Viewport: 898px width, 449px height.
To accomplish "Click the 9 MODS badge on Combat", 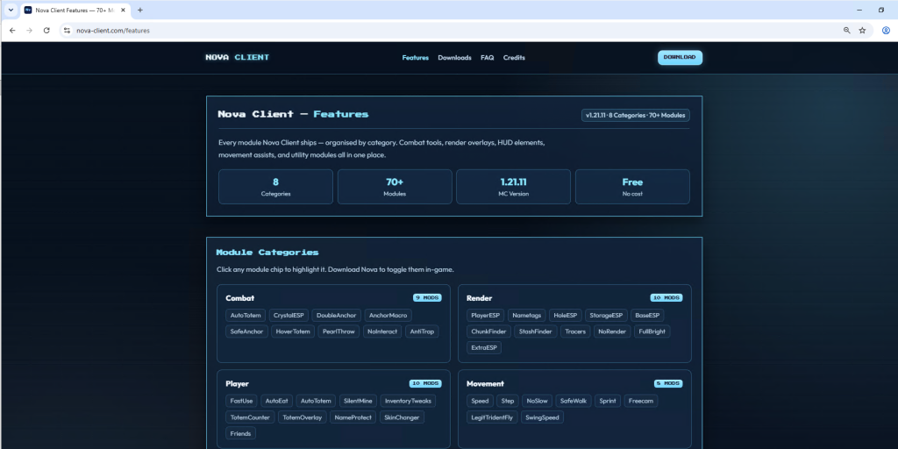I will point(427,298).
